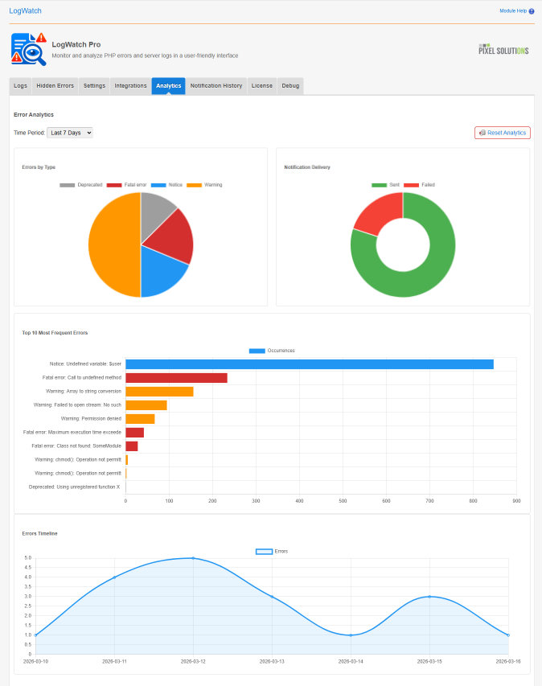Click the Undefined variable $user bar
The width and height of the screenshot is (542, 686).
click(x=309, y=364)
